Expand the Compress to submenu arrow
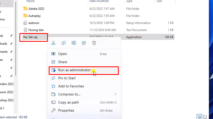This screenshot has width=213, height=119. point(115,94)
